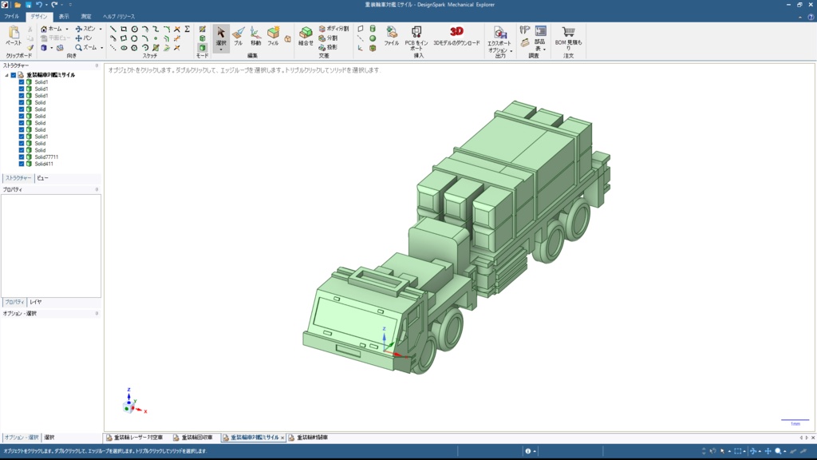This screenshot has width=817, height=460.
Task: Toggle visibility checkbox for Solid77711
Action: 22,157
